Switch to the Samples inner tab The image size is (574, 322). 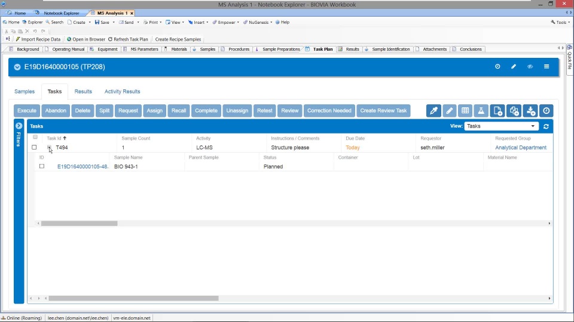tap(25, 91)
